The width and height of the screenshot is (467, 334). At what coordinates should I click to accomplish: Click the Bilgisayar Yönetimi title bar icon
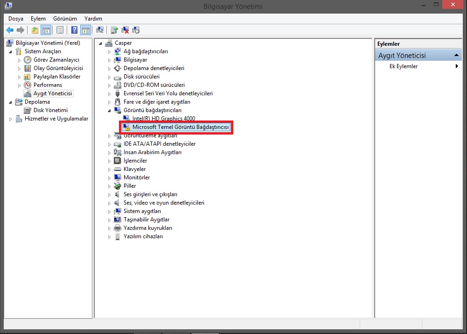click(x=8, y=6)
